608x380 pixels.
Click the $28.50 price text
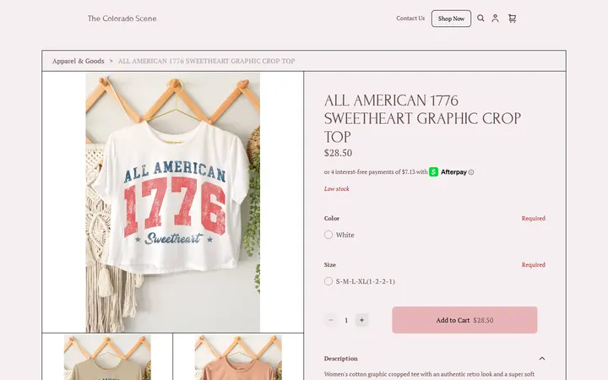point(338,153)
